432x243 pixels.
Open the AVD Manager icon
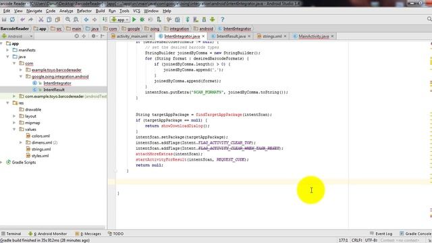[x=196, y=20]
